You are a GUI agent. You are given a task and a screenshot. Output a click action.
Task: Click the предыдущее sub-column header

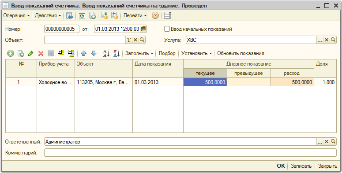pos(249,73)
